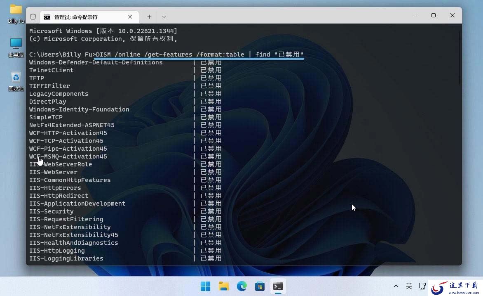Close the terminal window
Viewport: 483px width, 296px height.
point(452,15)
